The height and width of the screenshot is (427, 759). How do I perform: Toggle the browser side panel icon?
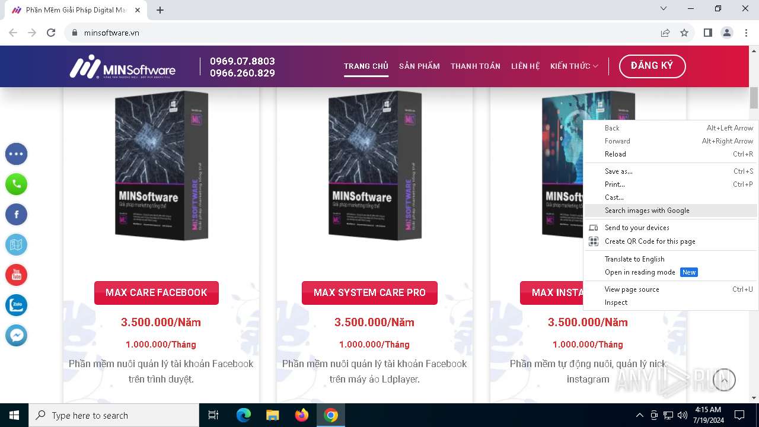pos(707,33)
